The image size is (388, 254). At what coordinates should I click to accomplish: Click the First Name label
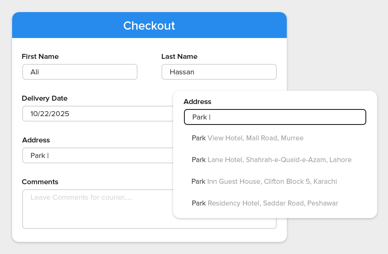coord(40,56)
